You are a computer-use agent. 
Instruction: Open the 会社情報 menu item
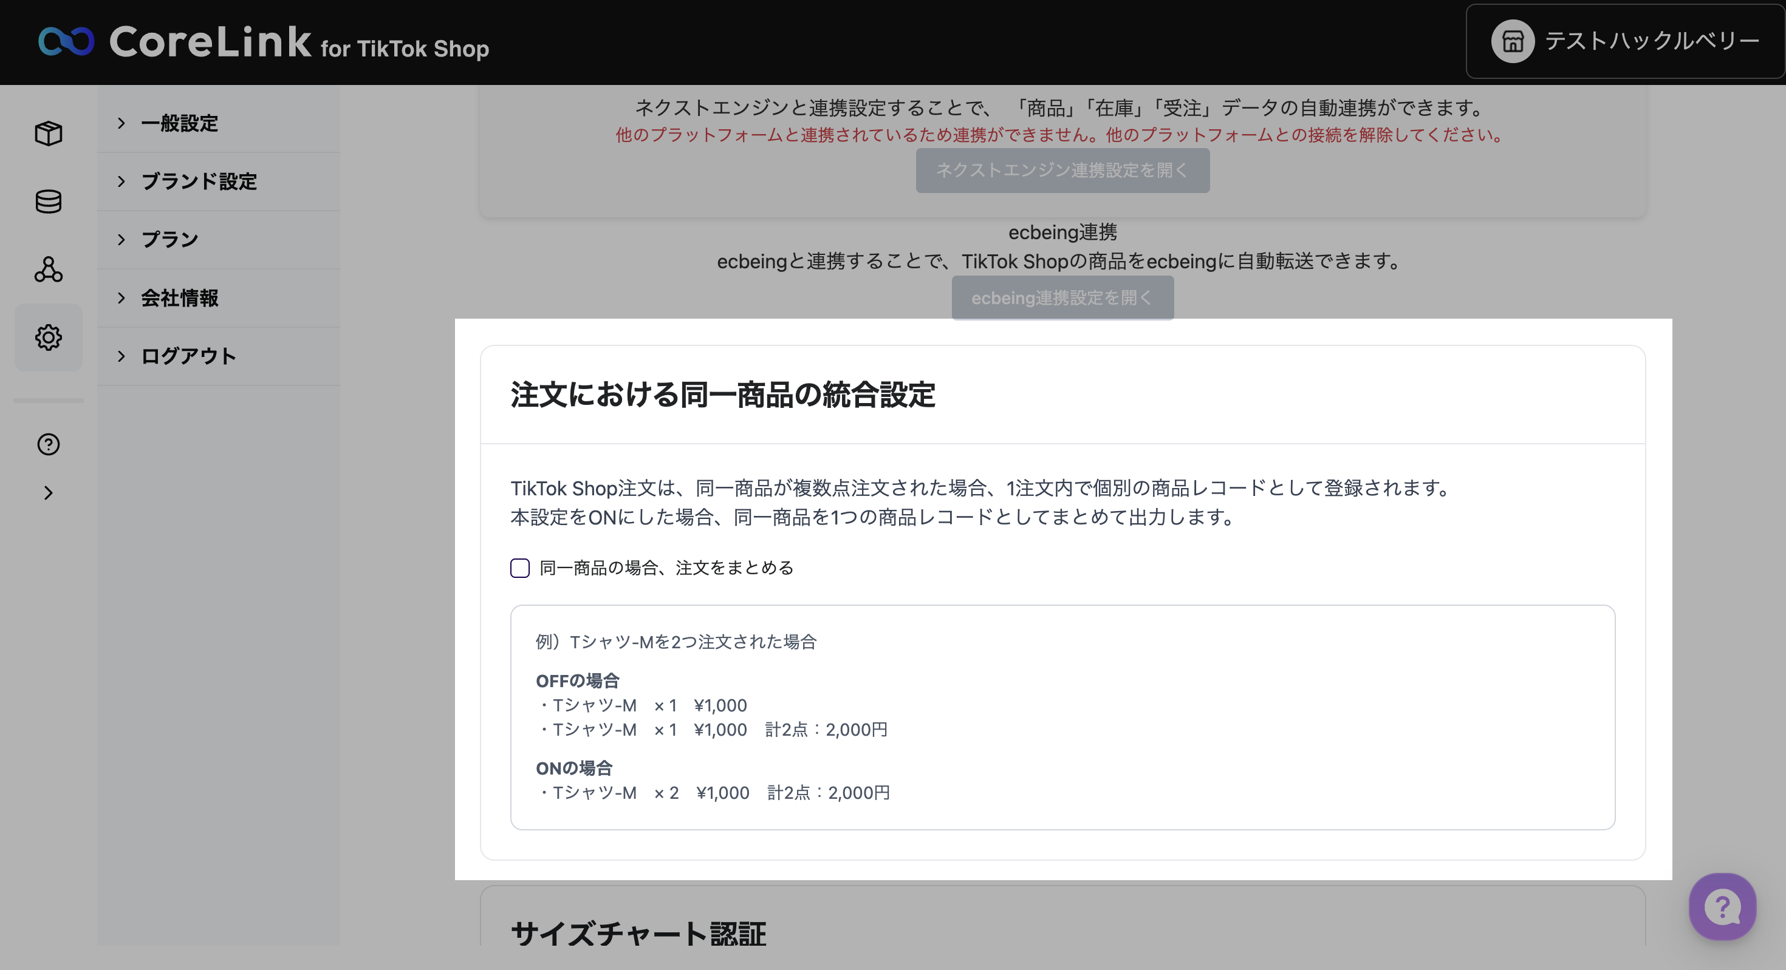[x=180, y=298]
